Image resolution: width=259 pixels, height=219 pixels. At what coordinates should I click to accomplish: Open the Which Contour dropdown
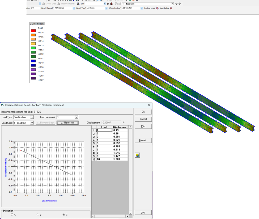[142, 8]
